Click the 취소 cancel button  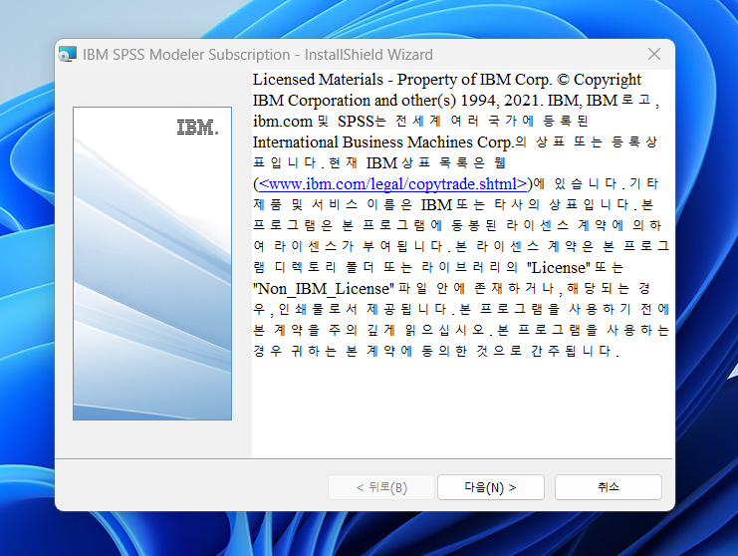point(609,487)
